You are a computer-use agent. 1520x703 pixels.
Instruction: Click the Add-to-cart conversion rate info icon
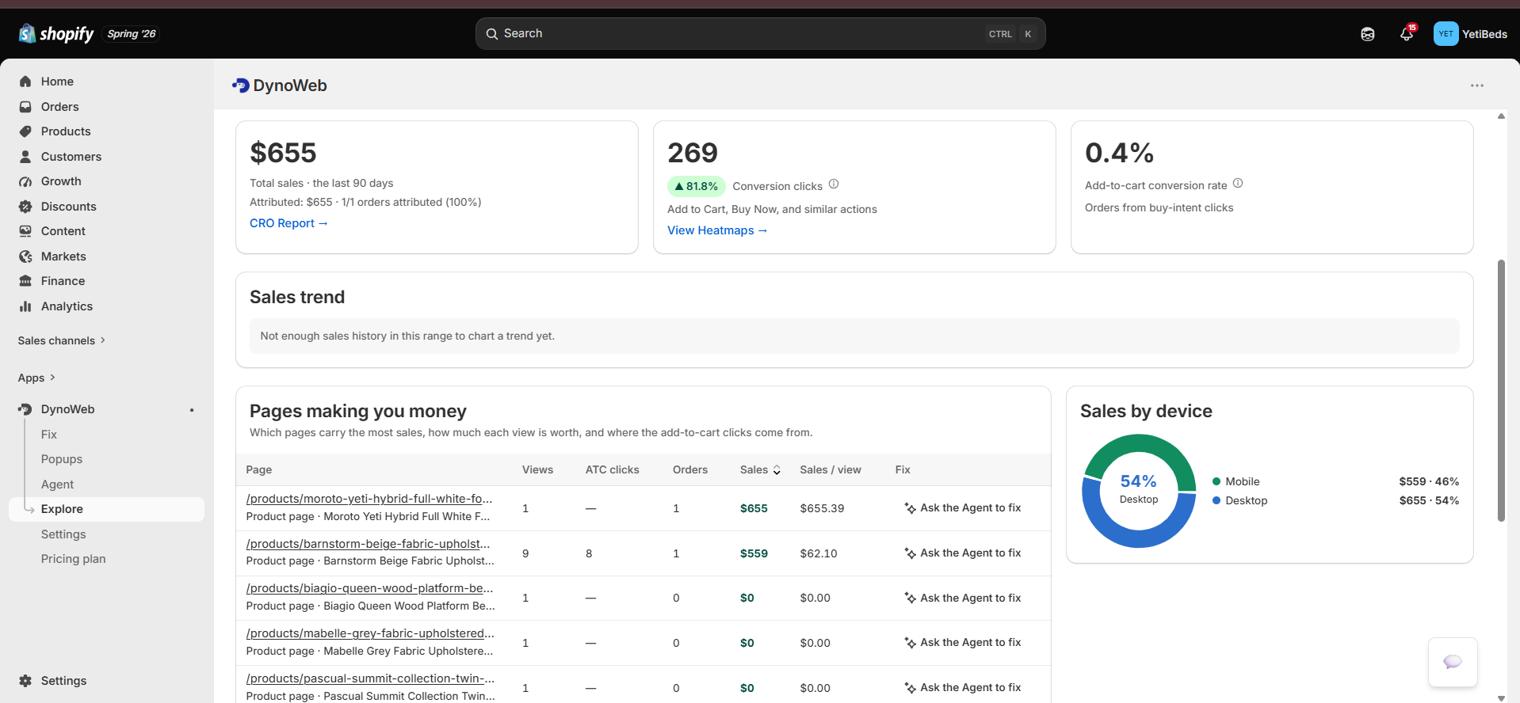coord(1238,184)
